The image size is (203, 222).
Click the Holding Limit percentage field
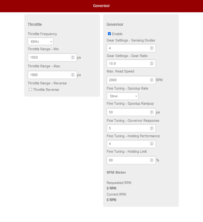pos(128,160)
